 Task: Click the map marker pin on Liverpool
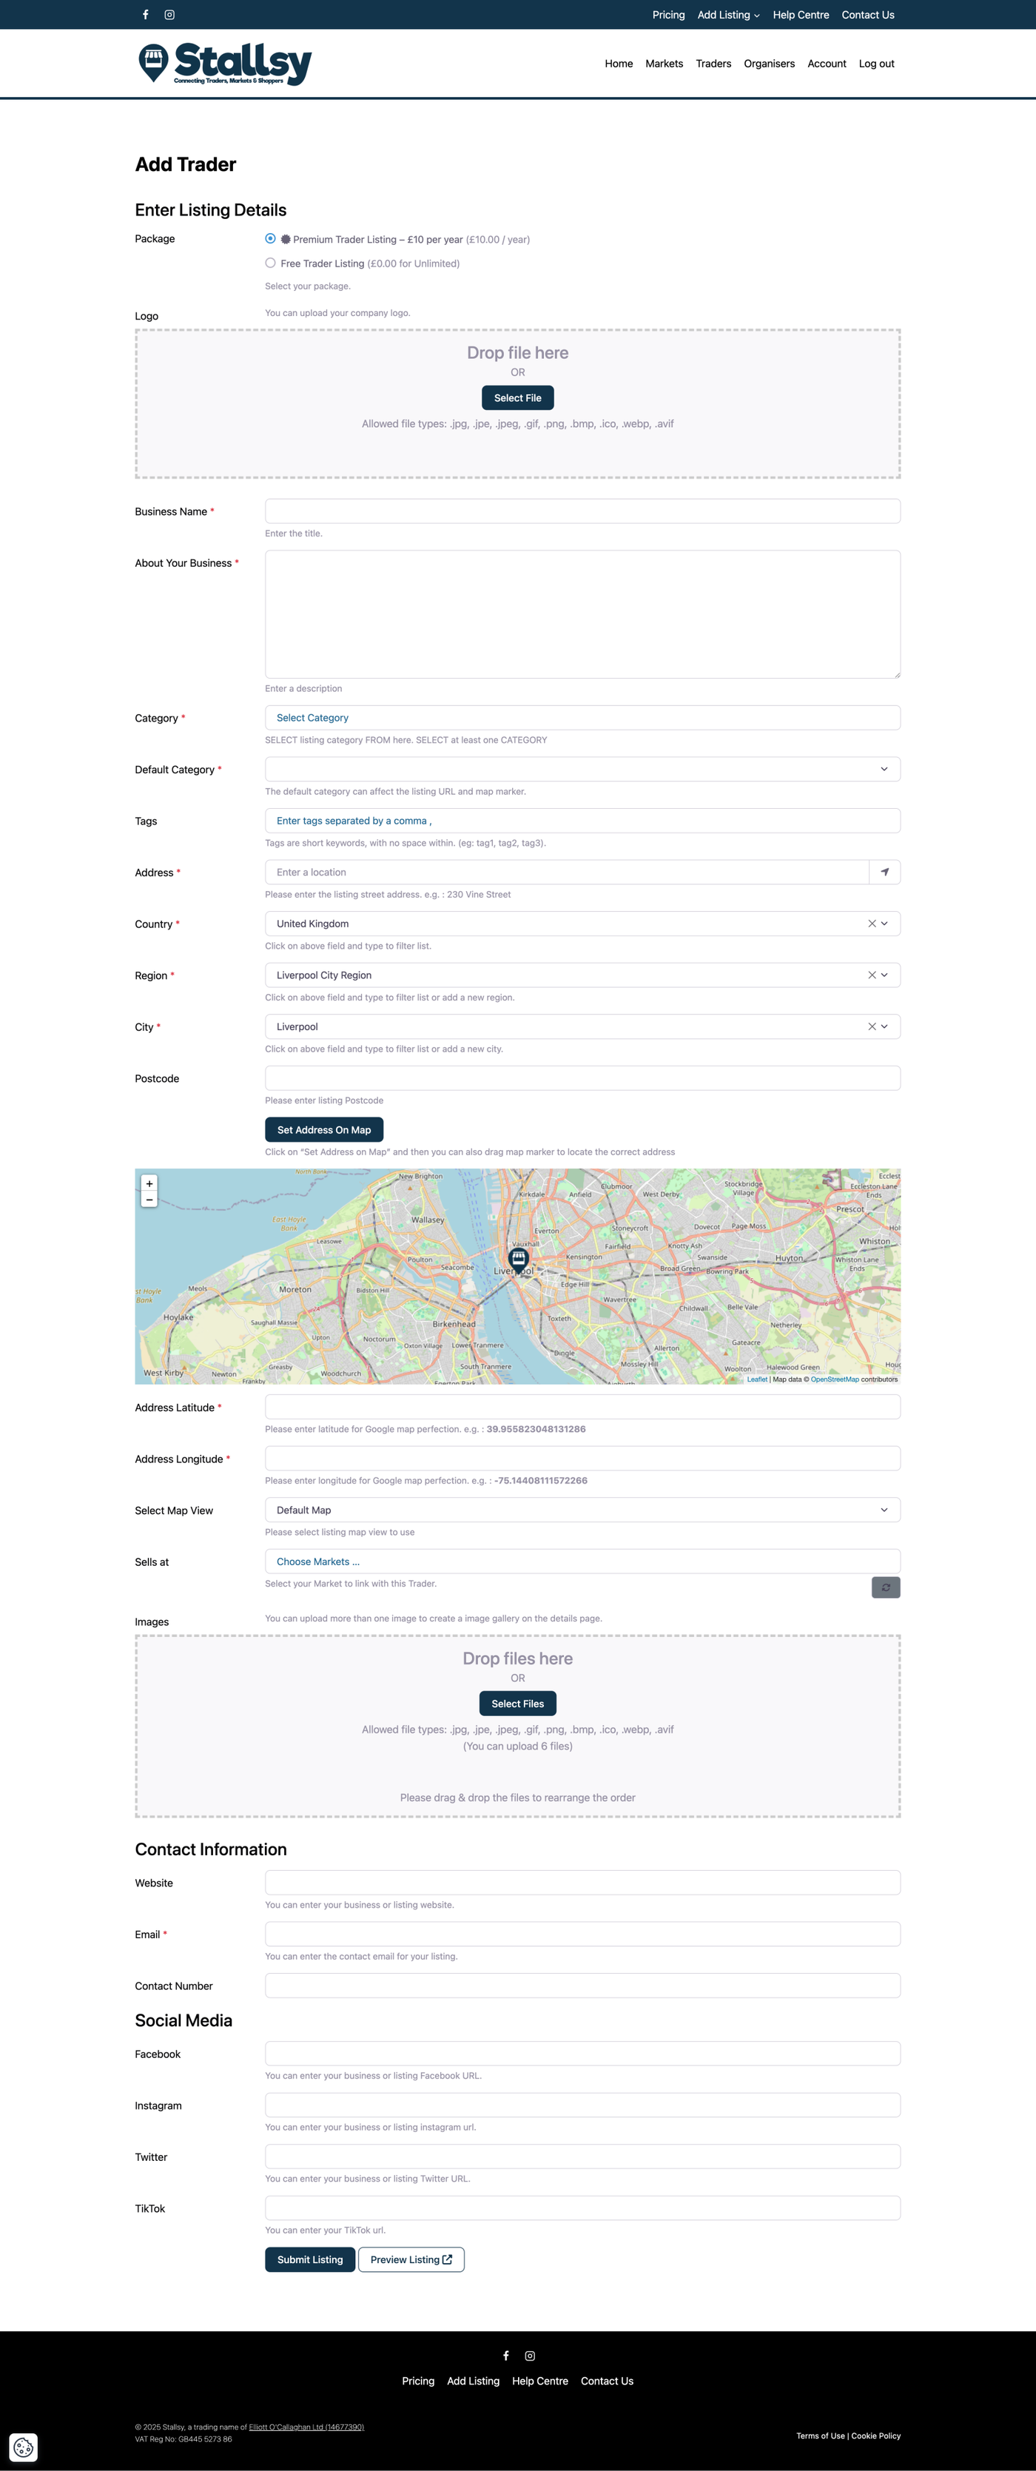519,1260
